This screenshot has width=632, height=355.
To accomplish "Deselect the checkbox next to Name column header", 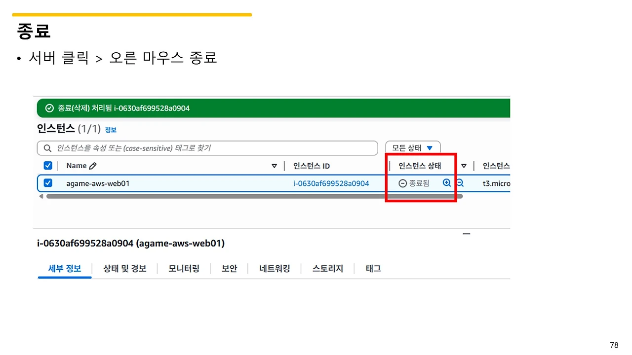I will pyautogui.click(x=47, y=165).
